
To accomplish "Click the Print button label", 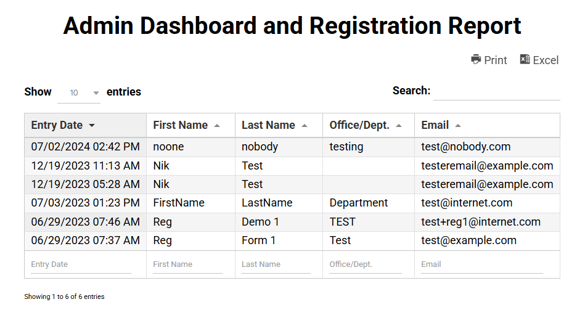I will (x=496, y=60).
